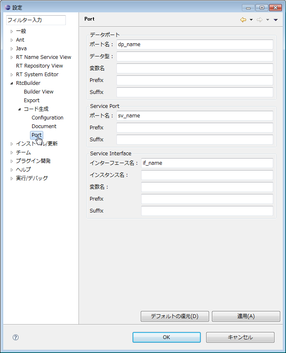Screen dimensions: 286x353
Task: Select the Document preference page
Action: (x=44, y=126)
